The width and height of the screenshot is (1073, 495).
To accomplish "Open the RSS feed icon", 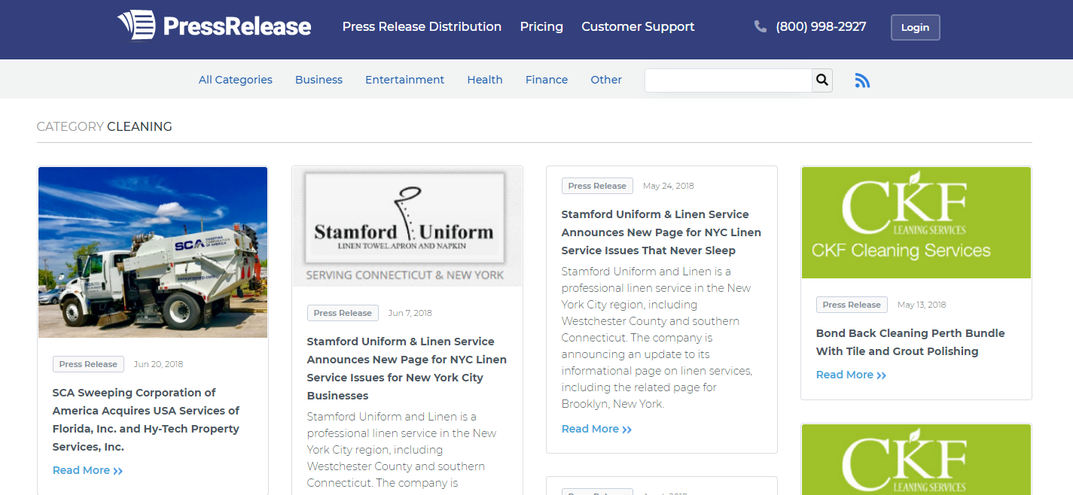I will click(862, 80).
